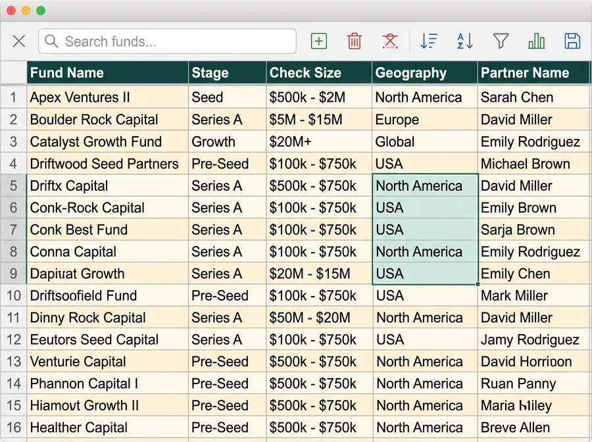This screenshot has width=592, height=442.
Task: Select row number 1 header
Action: pos(14,97)
